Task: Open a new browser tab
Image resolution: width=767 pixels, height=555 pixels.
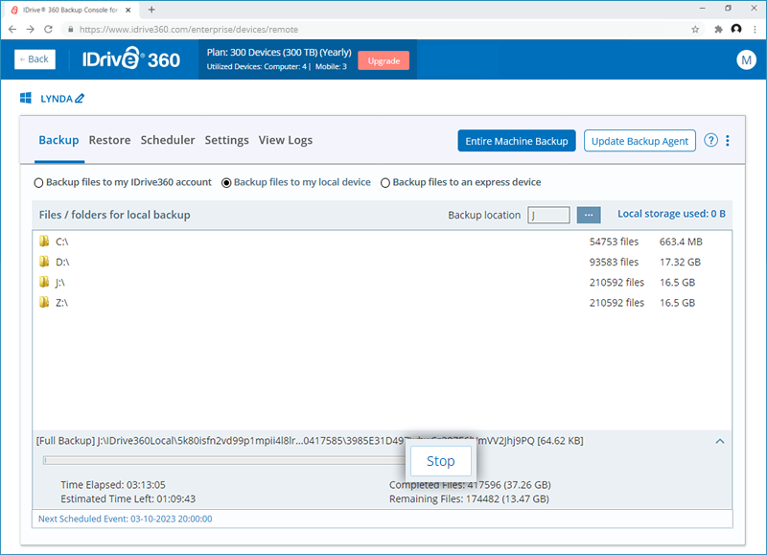Action: [151, 10]
